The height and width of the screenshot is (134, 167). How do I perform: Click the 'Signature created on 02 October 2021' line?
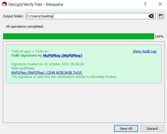tap(47, 64)
